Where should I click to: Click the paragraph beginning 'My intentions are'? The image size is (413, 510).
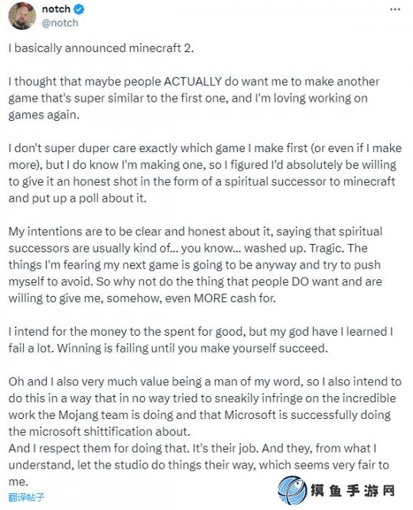point(195,265)
